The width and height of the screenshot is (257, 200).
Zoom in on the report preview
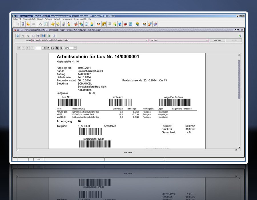pyautogui.click(x=57, y=48)
